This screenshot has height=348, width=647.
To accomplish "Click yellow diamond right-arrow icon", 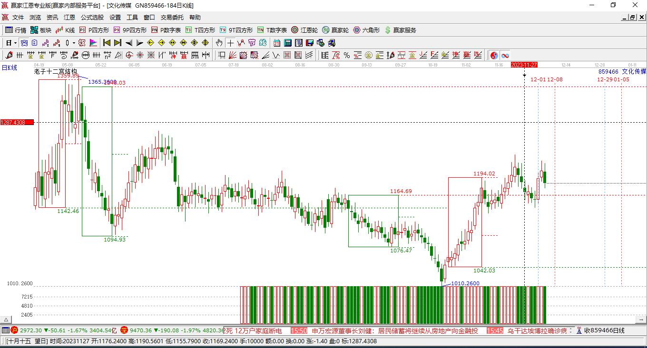I will [161, 43].
